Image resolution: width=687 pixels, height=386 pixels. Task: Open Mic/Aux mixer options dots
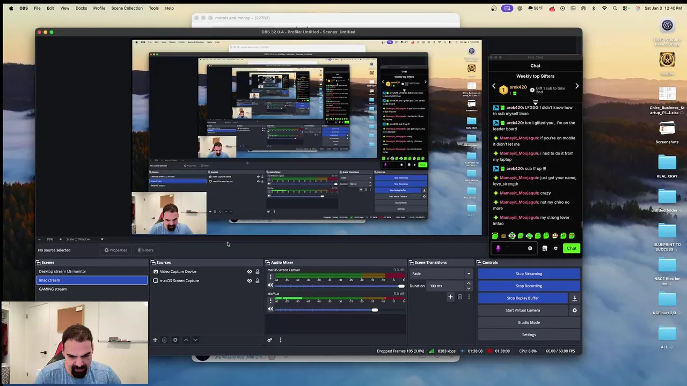coord(271,301)
